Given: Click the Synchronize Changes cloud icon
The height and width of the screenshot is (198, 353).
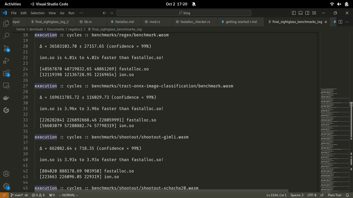Looking at the screenshot, I should [x=26, y=195].
